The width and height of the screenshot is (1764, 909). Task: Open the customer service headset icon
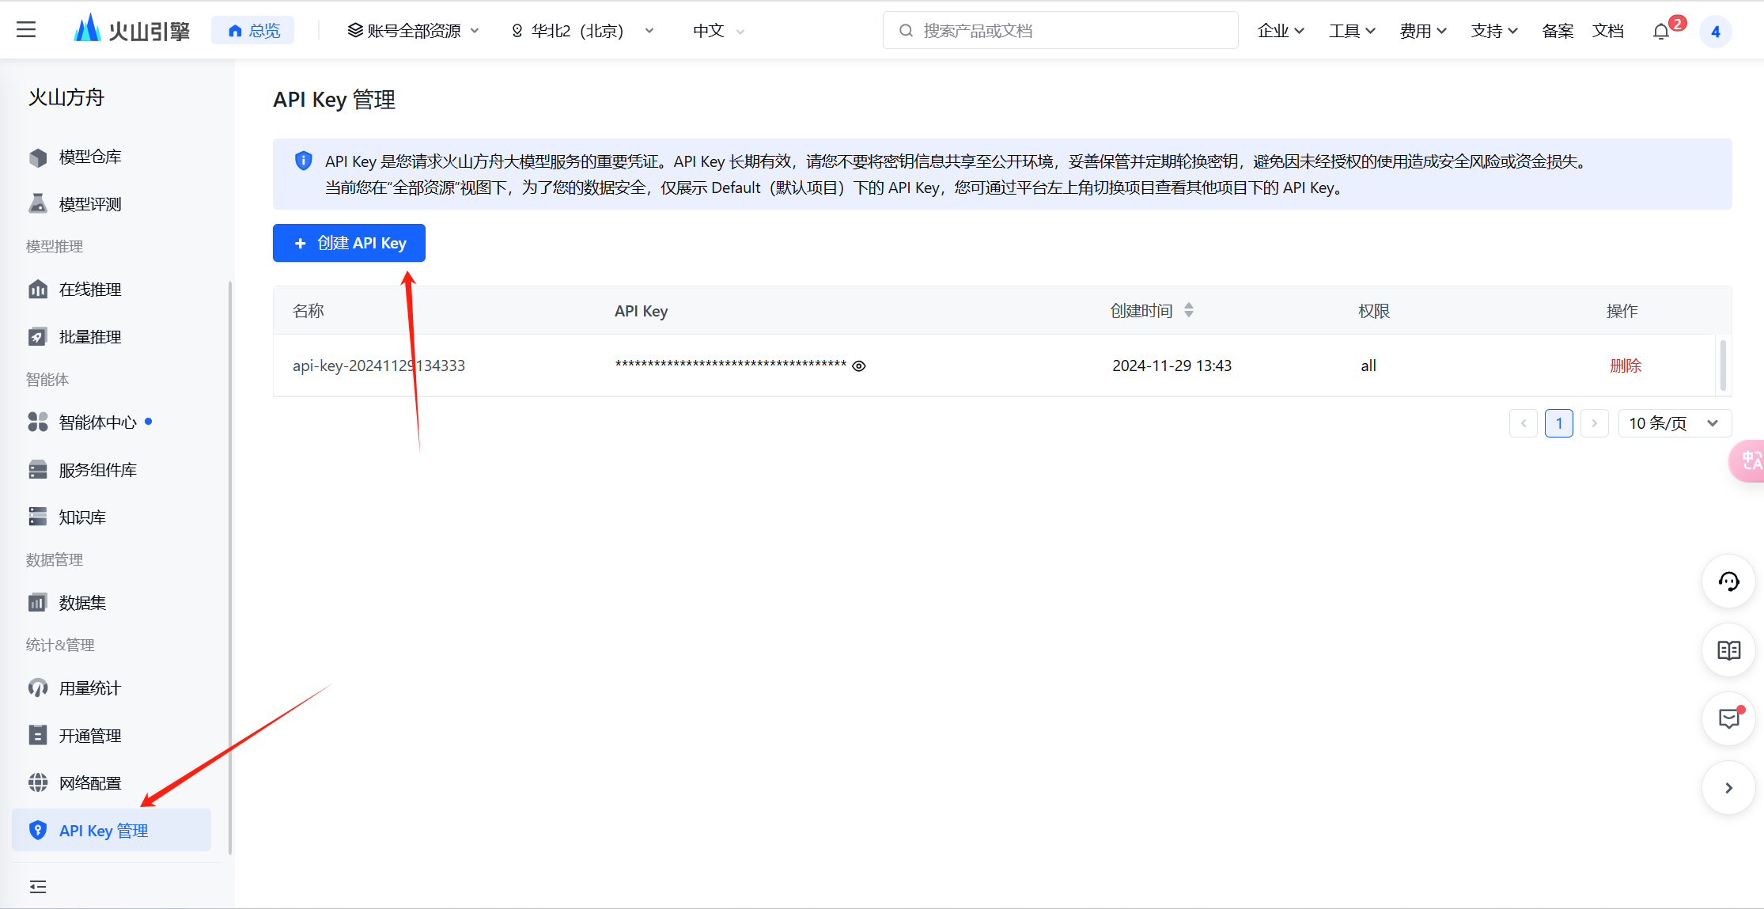(1728, 582)
